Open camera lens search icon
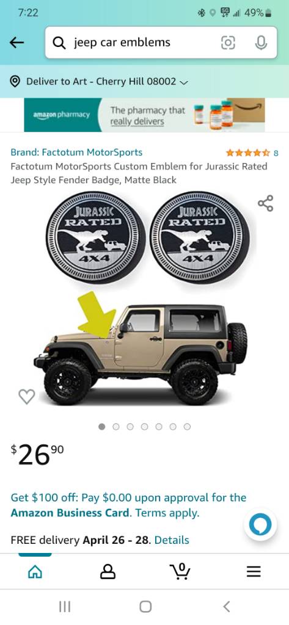Screen dimensions: 289x625 click(228, 43)
